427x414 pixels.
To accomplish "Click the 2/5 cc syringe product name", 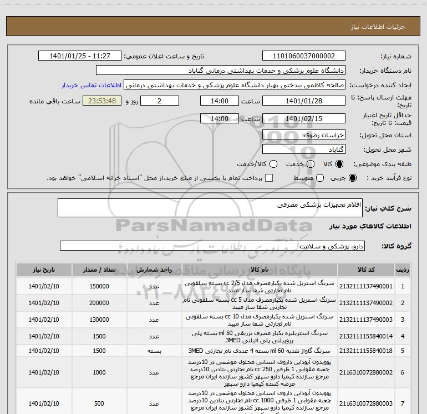I will click(x=260, y=287).
